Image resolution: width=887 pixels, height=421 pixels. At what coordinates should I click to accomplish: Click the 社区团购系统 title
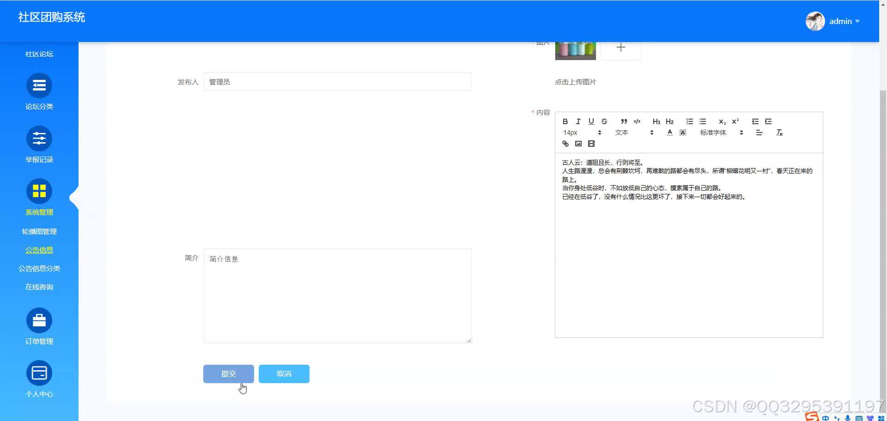pyautogui.click(x=52, y=17)
